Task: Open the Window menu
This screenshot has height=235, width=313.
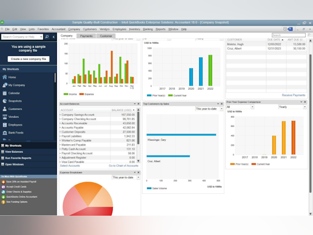Action: click(173, 29)
